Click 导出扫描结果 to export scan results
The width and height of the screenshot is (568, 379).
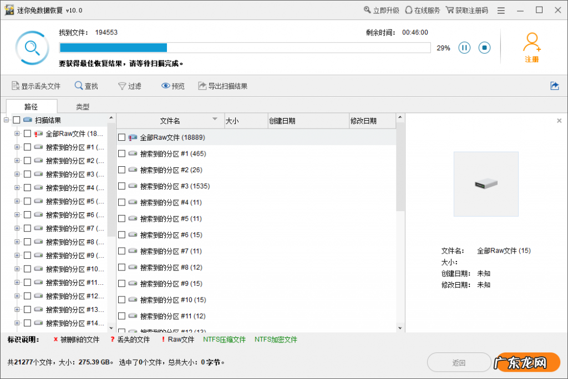222,86
